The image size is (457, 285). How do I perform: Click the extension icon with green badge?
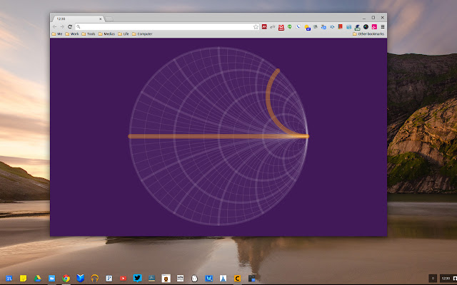point(357,28)
